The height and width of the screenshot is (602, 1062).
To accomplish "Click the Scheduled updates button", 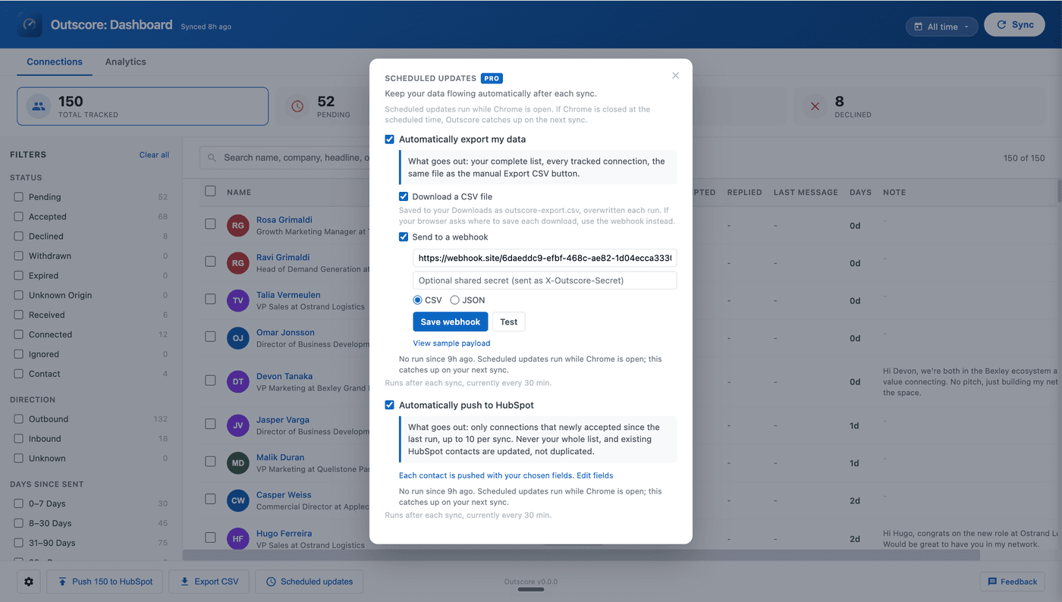I will [309, 582].
